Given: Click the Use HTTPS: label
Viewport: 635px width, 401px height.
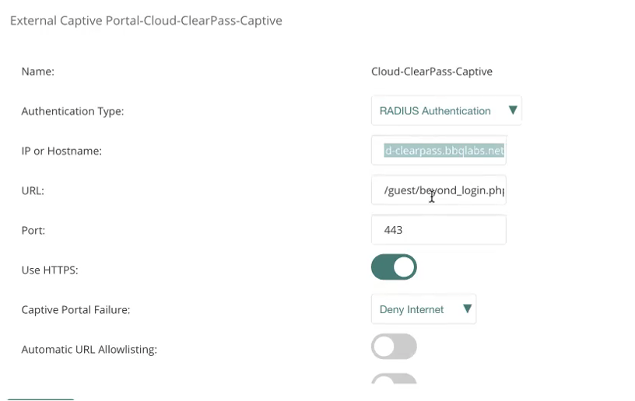Looking at the screenshot, I should pyautogui.click(x=50, y=270).
